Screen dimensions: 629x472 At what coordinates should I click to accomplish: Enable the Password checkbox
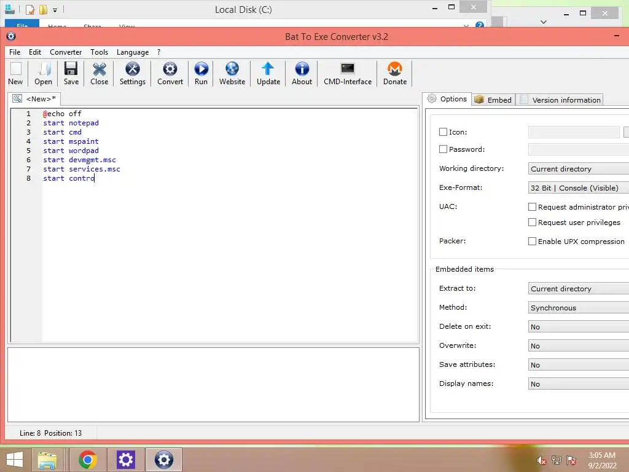[x=443, y=149]
